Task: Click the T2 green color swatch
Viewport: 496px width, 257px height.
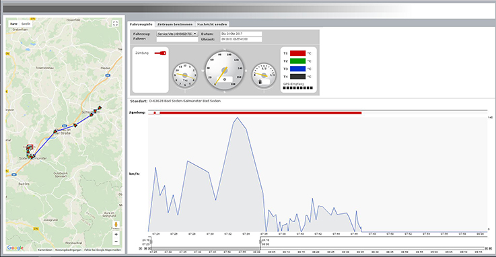Action: (x=297, y=61)
